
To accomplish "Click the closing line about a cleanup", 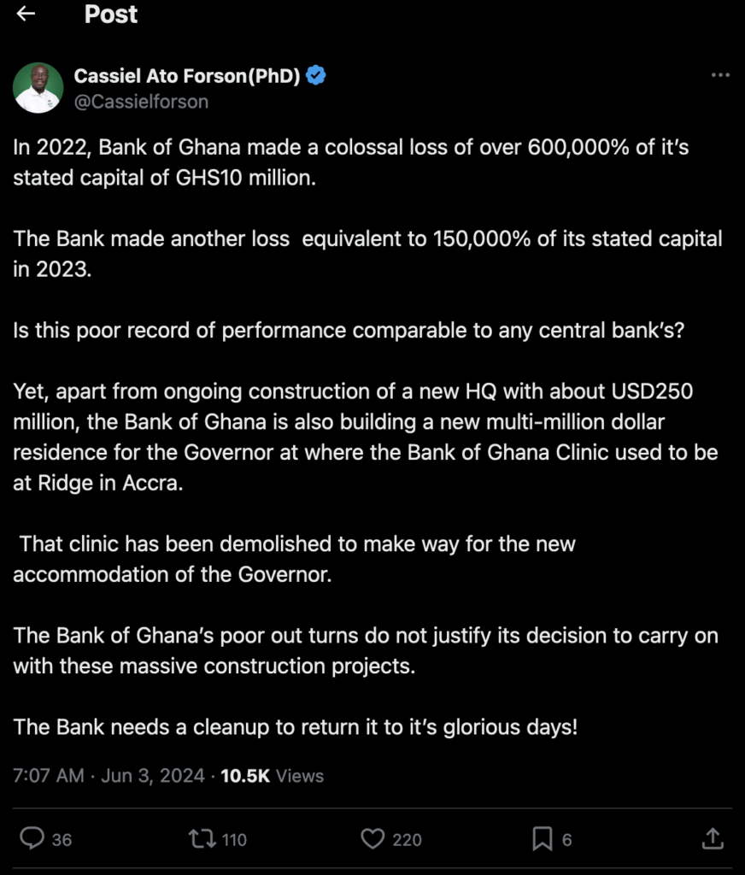I will (296, 727).
